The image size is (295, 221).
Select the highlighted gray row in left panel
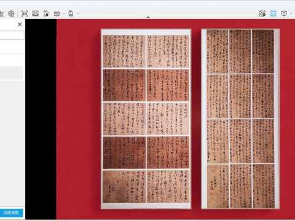coord(12,73)
